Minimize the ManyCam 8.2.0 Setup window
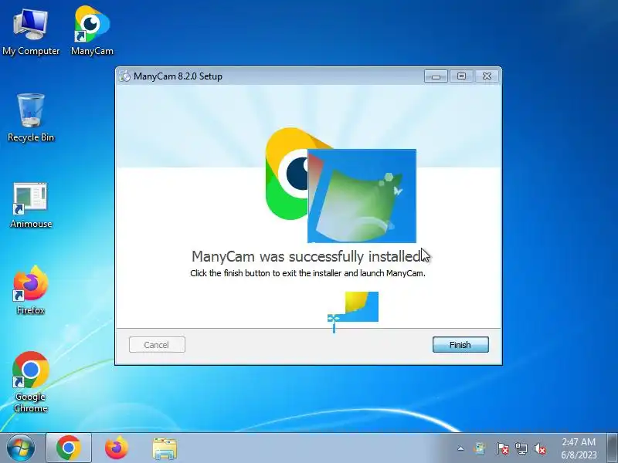The width and height of the screenshot is (618, 463). (x=436, y=76)
